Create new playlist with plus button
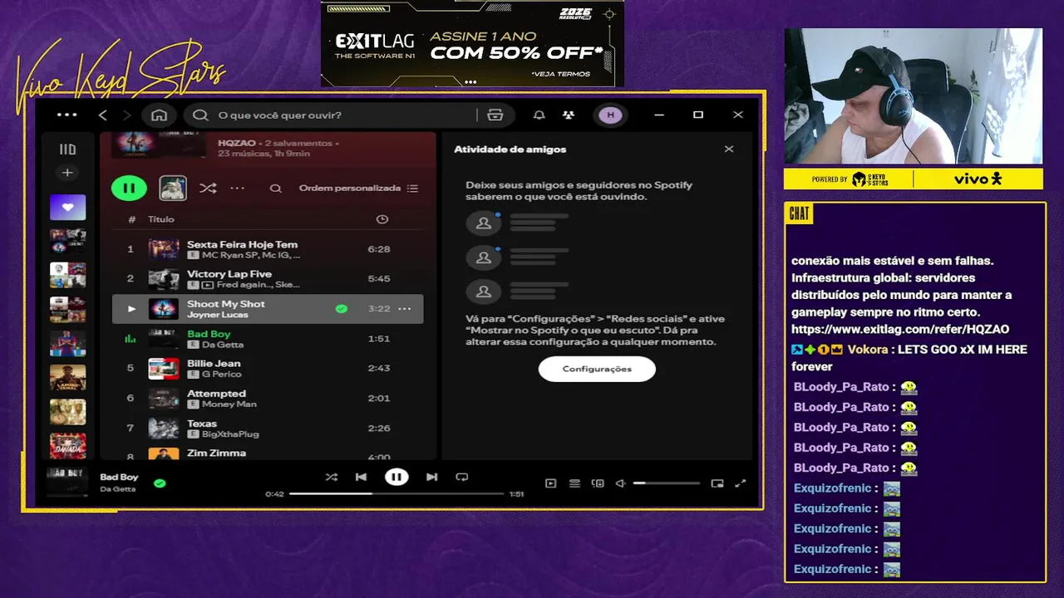The width and height of the screenshot is (1064, 598). pyautogui.click(x=67, y=173)
